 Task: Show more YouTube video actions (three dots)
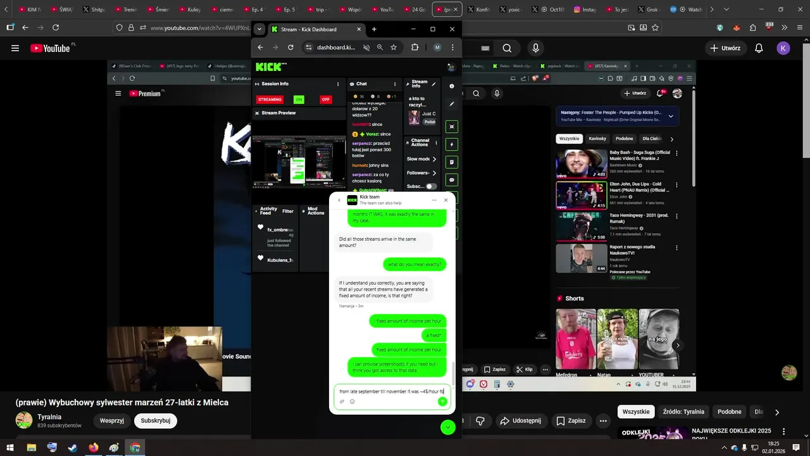click(604, 421)
